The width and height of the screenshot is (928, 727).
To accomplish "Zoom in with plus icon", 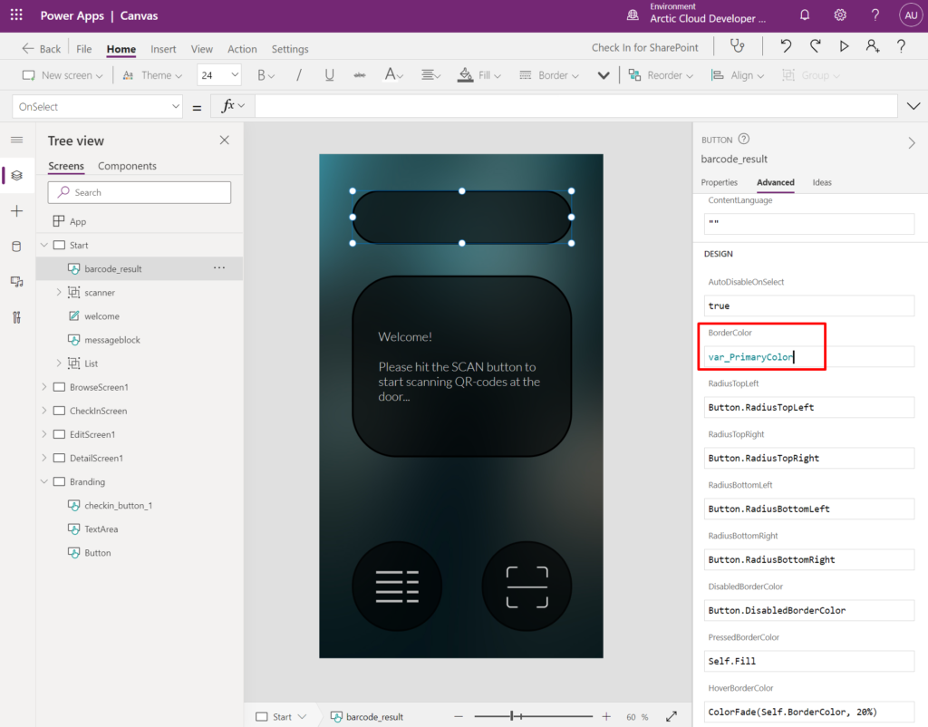I will point(606,716).
